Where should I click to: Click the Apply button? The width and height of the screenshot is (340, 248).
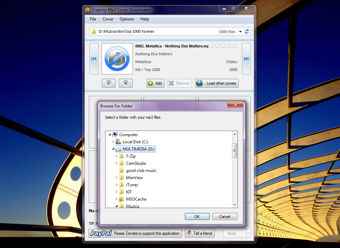(235, 233)
